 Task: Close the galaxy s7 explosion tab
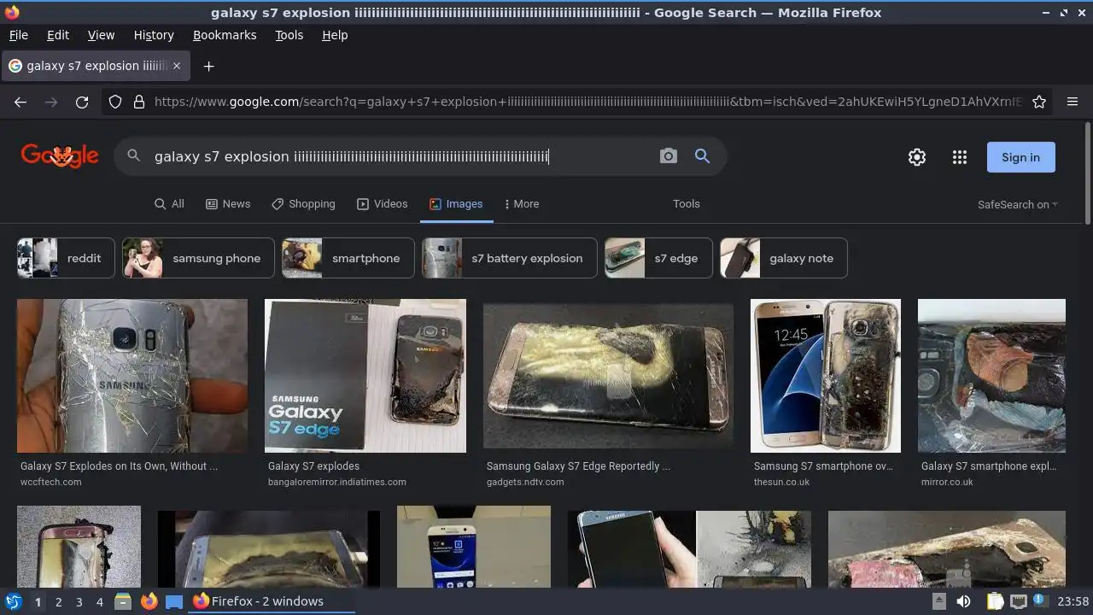tap(177, 66)
